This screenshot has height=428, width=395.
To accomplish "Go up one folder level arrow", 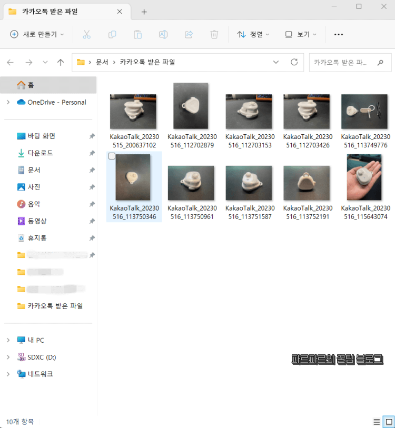I will tap(61, 63).
